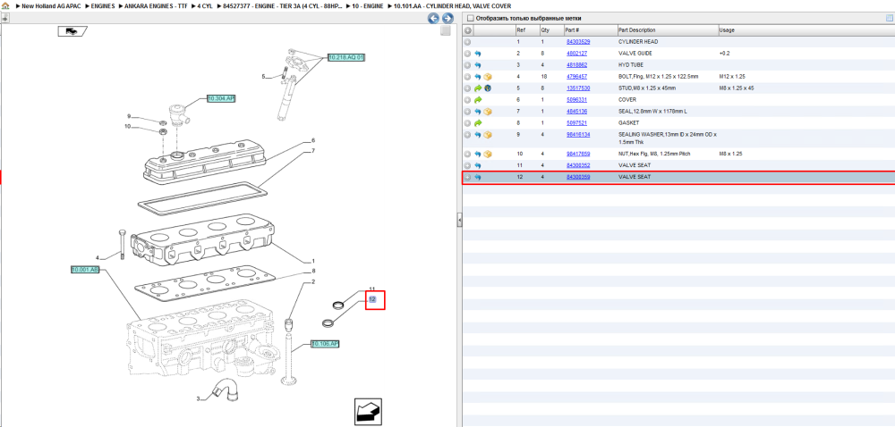Image resolution: width=895 pixels, height=427 pixels.
Task: Open the 10.001.AB diagram reference label
Action: click(86, 269)
